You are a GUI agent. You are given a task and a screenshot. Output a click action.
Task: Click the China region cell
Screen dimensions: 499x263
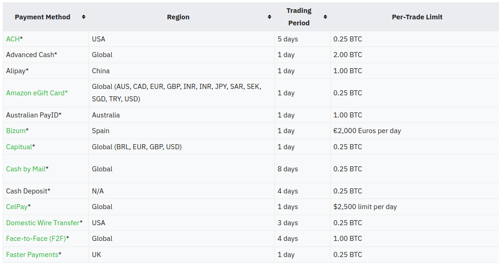click(x=182, y=70)
